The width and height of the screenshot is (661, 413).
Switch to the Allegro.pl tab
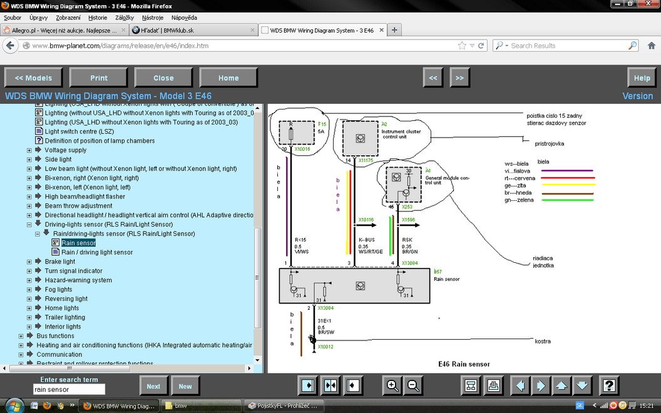tap(64, 30)
